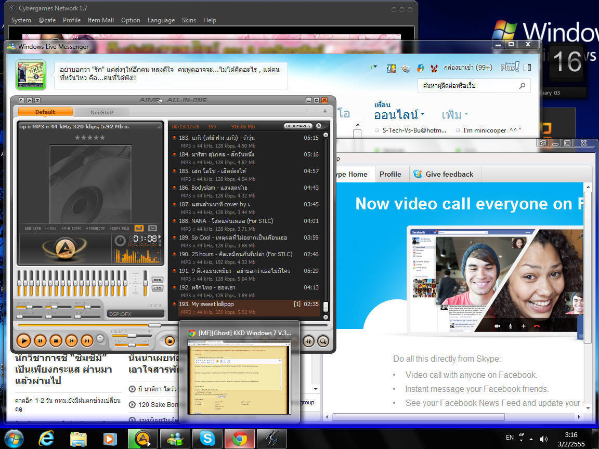599x449 pixels.
Task: Click Messenger profile display picture
Action: 31,75
